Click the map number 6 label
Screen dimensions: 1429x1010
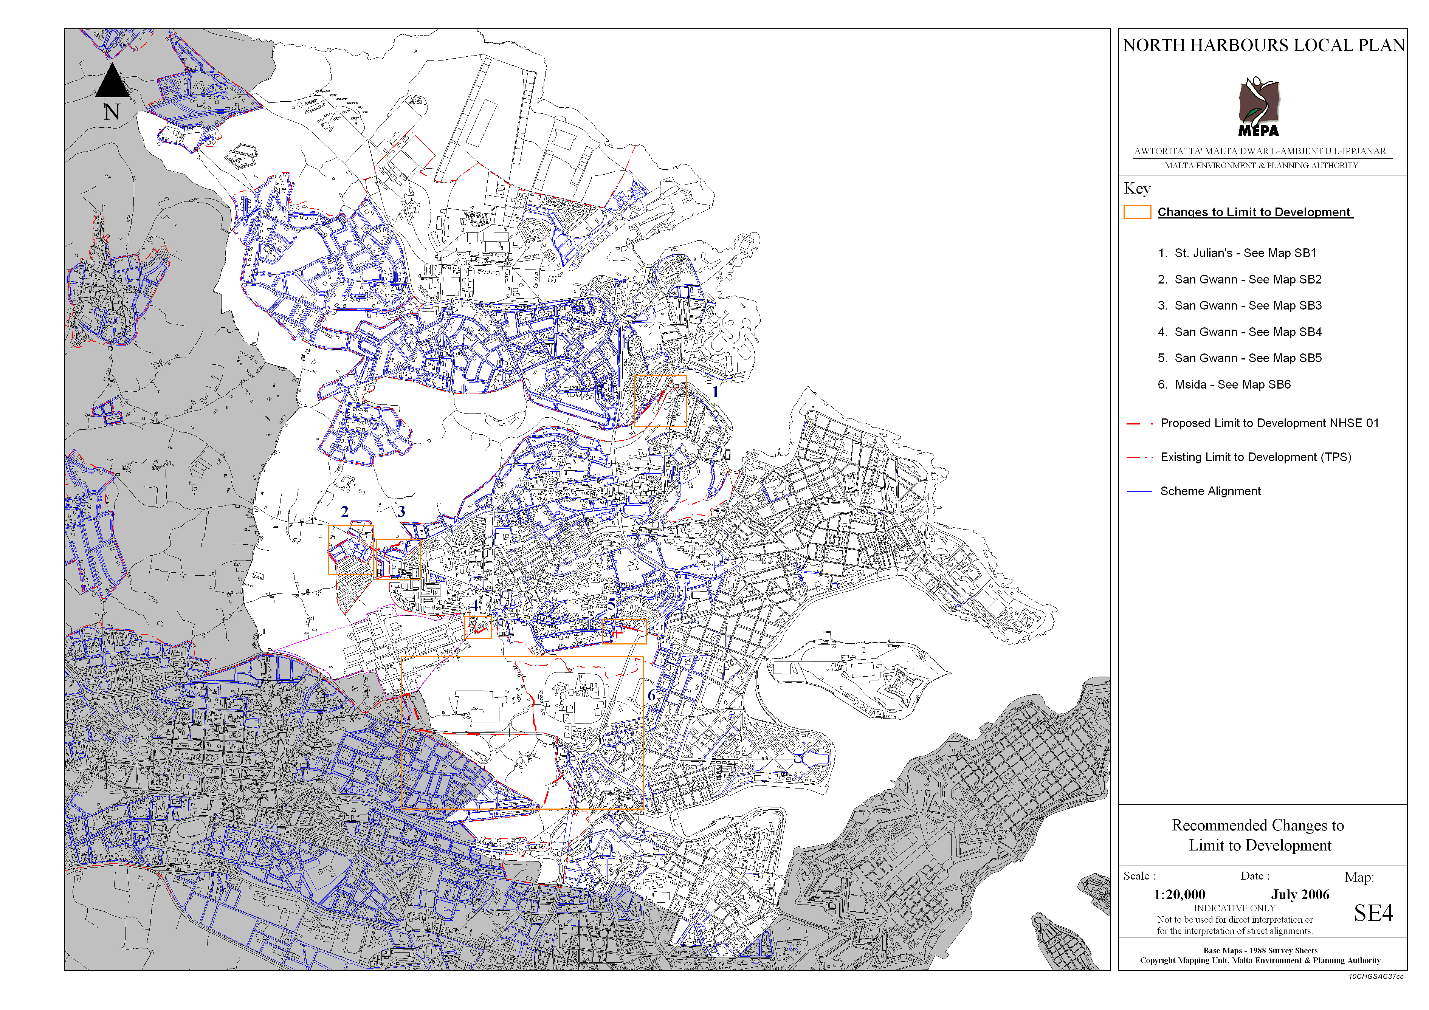click(x=651, y=695)
